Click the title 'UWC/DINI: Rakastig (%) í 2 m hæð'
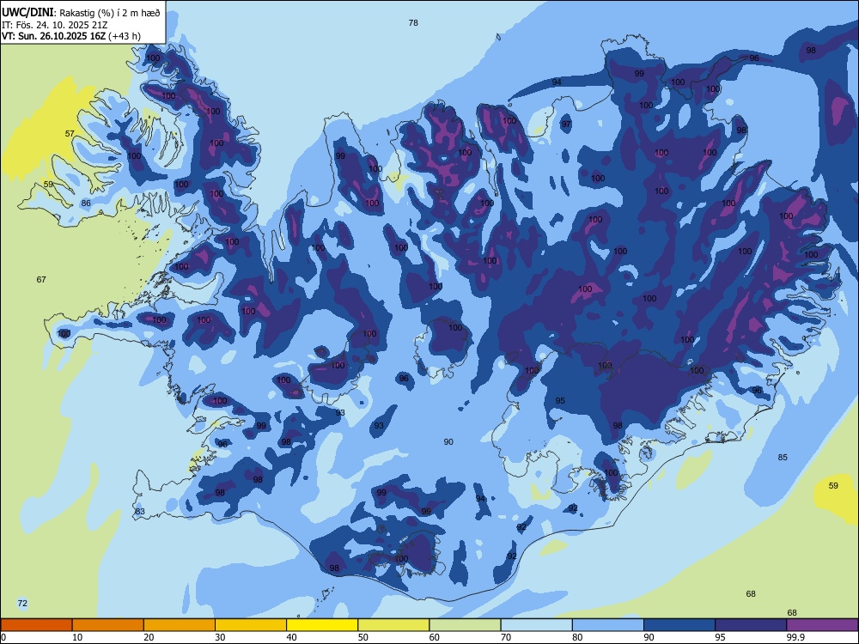 pos(81,13)
